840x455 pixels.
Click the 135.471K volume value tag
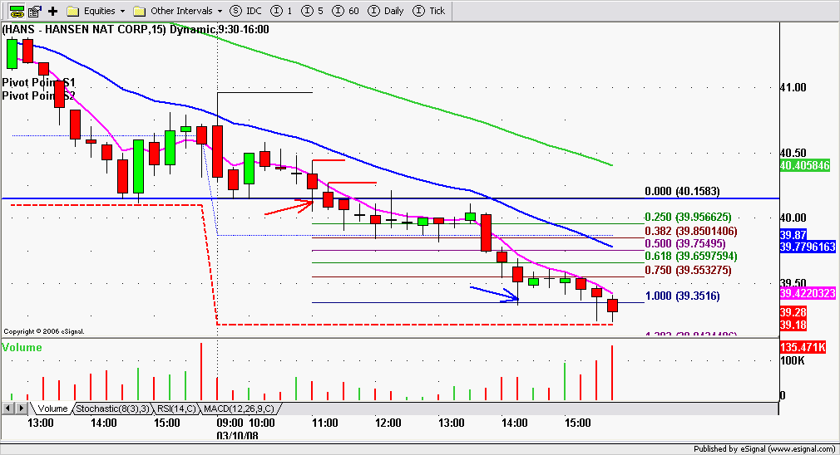click(803, 347)
